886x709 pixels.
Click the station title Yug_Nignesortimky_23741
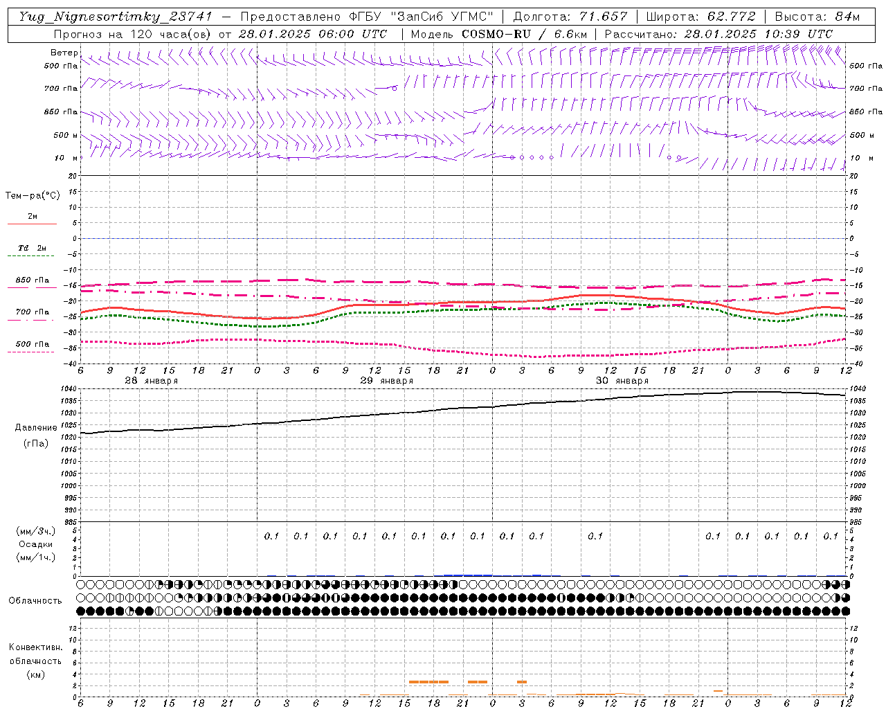pyautogui.click(x=115, y=17)
